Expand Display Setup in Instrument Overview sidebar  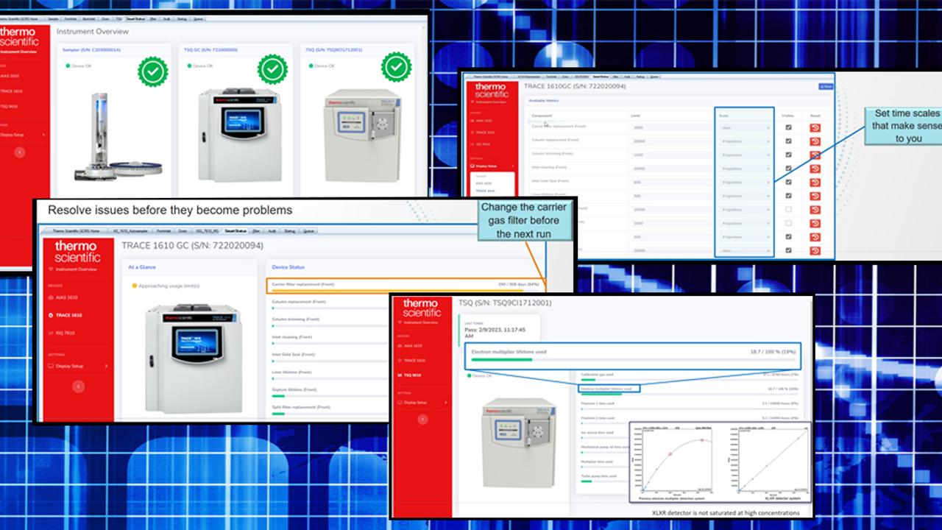click(23, 135)
